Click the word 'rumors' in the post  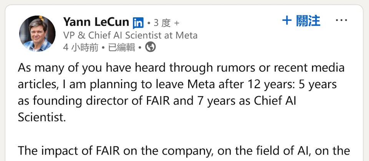tap(239, 68)
